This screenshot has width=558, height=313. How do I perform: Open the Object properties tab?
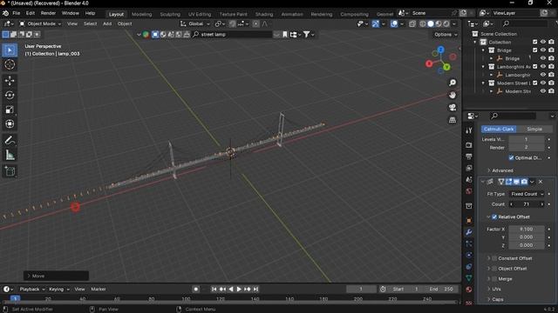pos(469,220)
